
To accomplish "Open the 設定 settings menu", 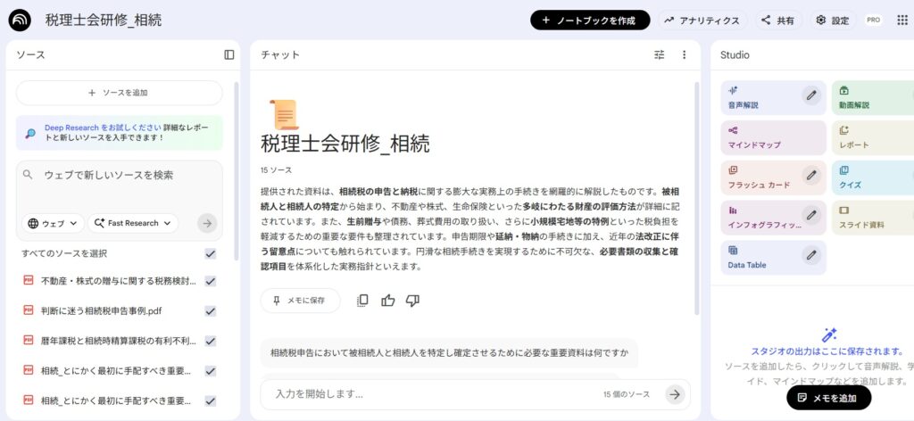I will click(833, 21).
